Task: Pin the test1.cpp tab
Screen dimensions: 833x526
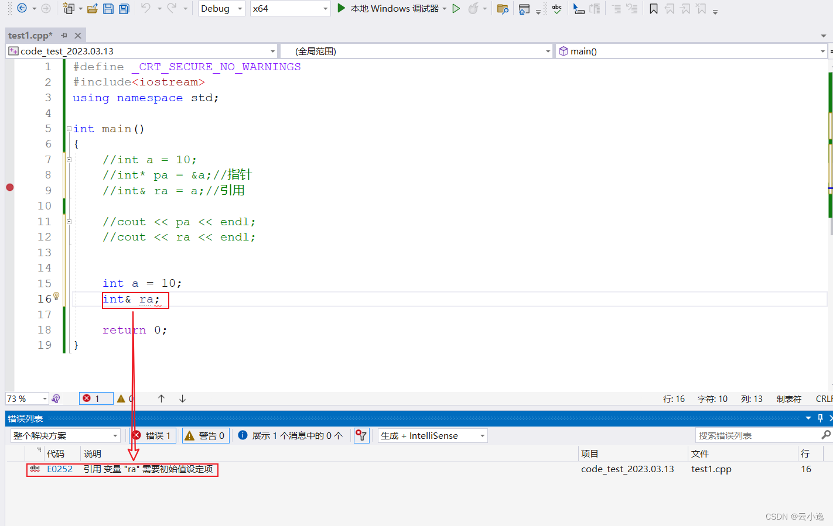Action: [64, 35]
